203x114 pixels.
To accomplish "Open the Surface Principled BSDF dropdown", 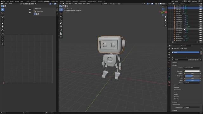I will tap(192, 68).
